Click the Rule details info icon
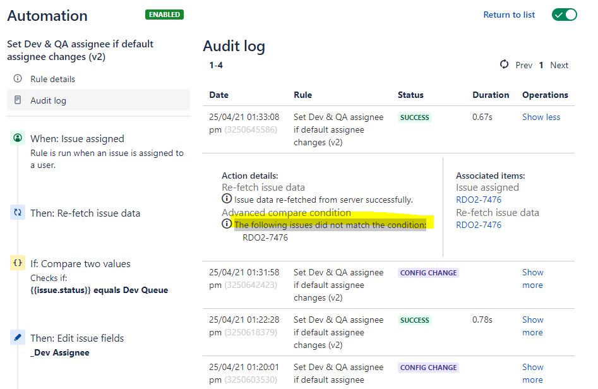598x389 pixels. point(18,78)
